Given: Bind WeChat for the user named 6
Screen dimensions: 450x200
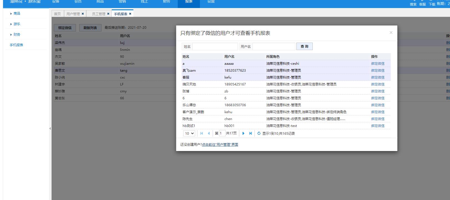Looking at the screenshot, I should [x=378, y=98].
